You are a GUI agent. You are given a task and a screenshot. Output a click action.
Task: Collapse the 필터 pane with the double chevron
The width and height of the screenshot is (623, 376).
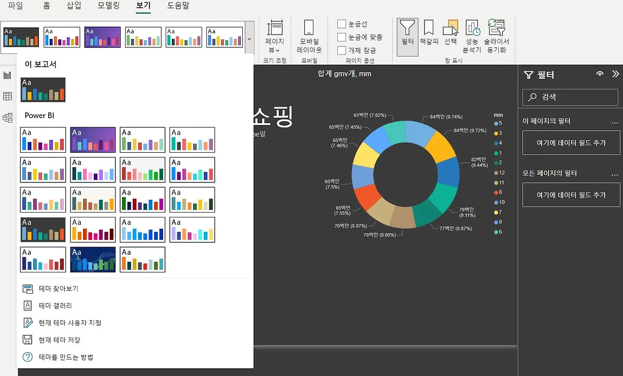616,74
